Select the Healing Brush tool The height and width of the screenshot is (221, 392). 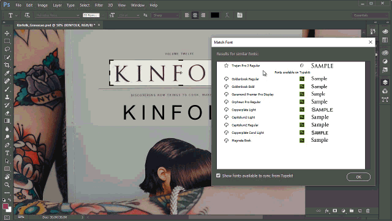tap(7, 81)
